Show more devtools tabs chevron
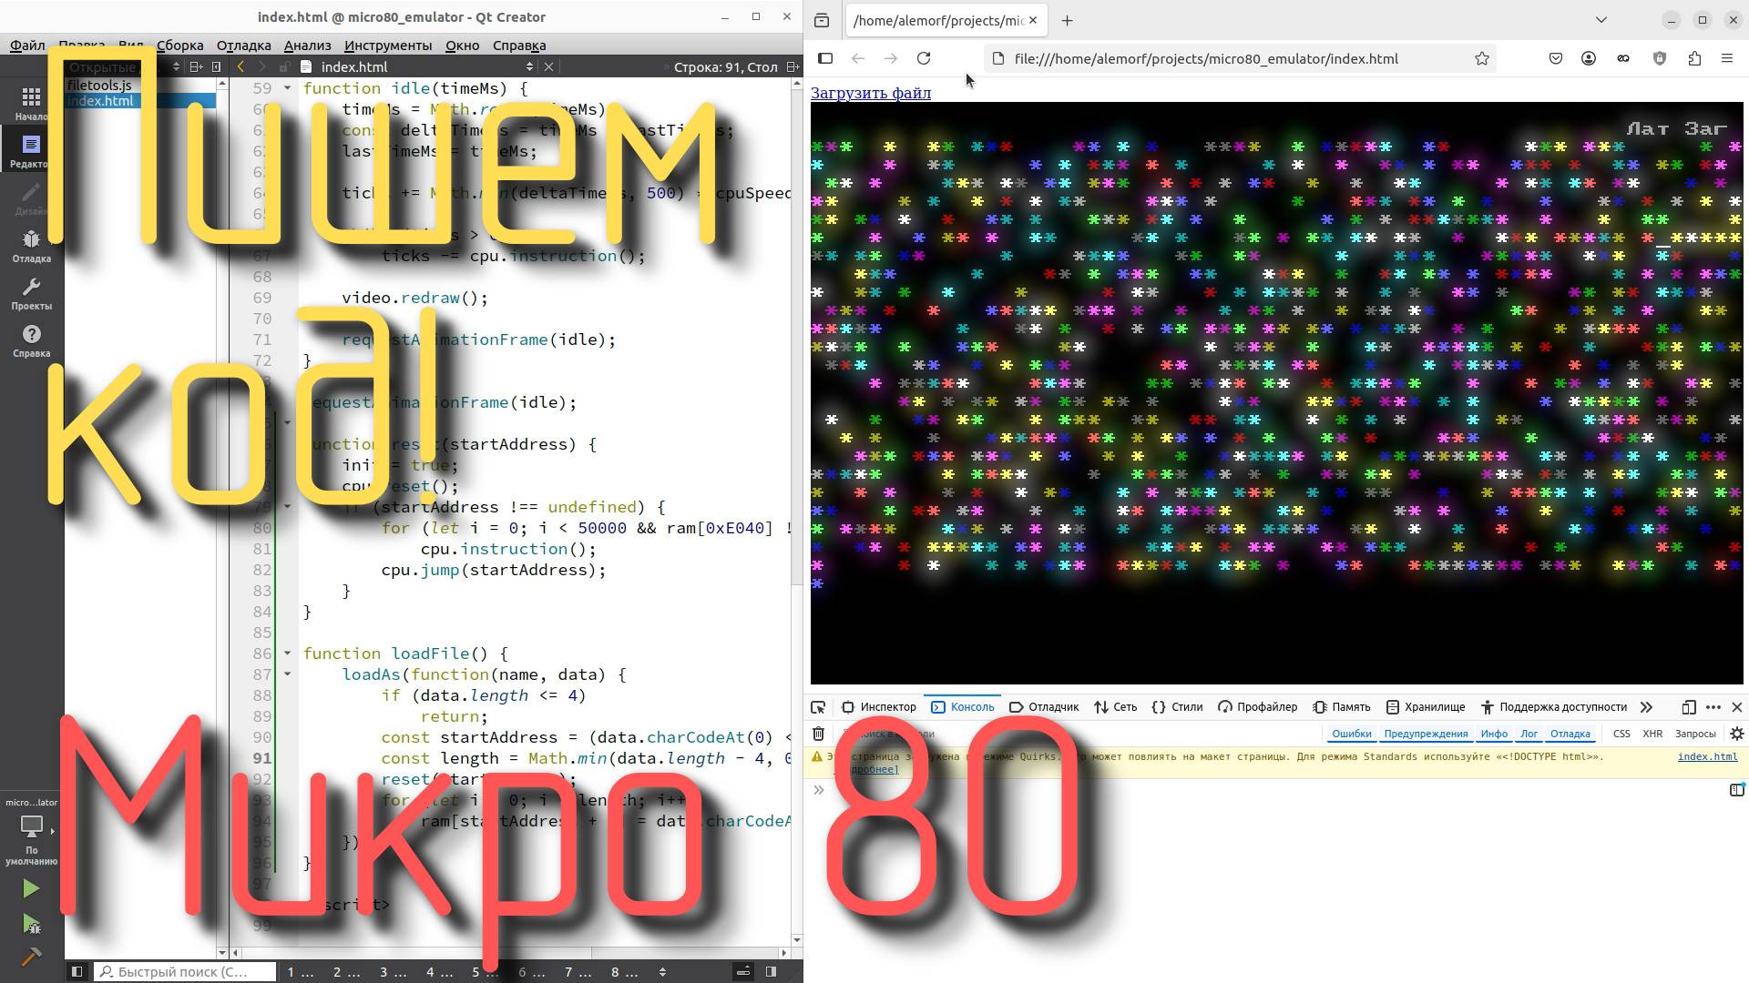Viewport: 1749px width, 983px height. click(1646, 707)
